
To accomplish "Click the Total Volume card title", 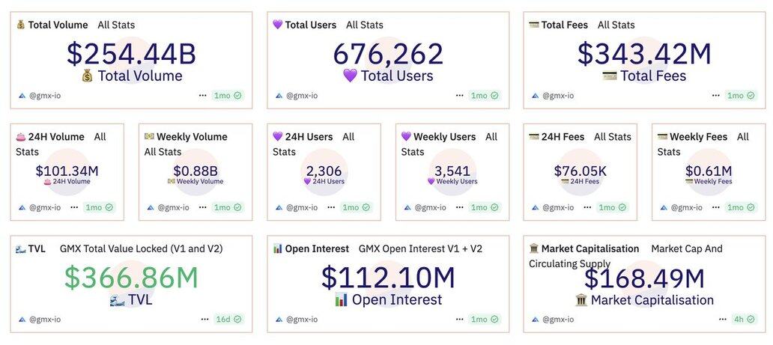I will [x=58, y=25].
